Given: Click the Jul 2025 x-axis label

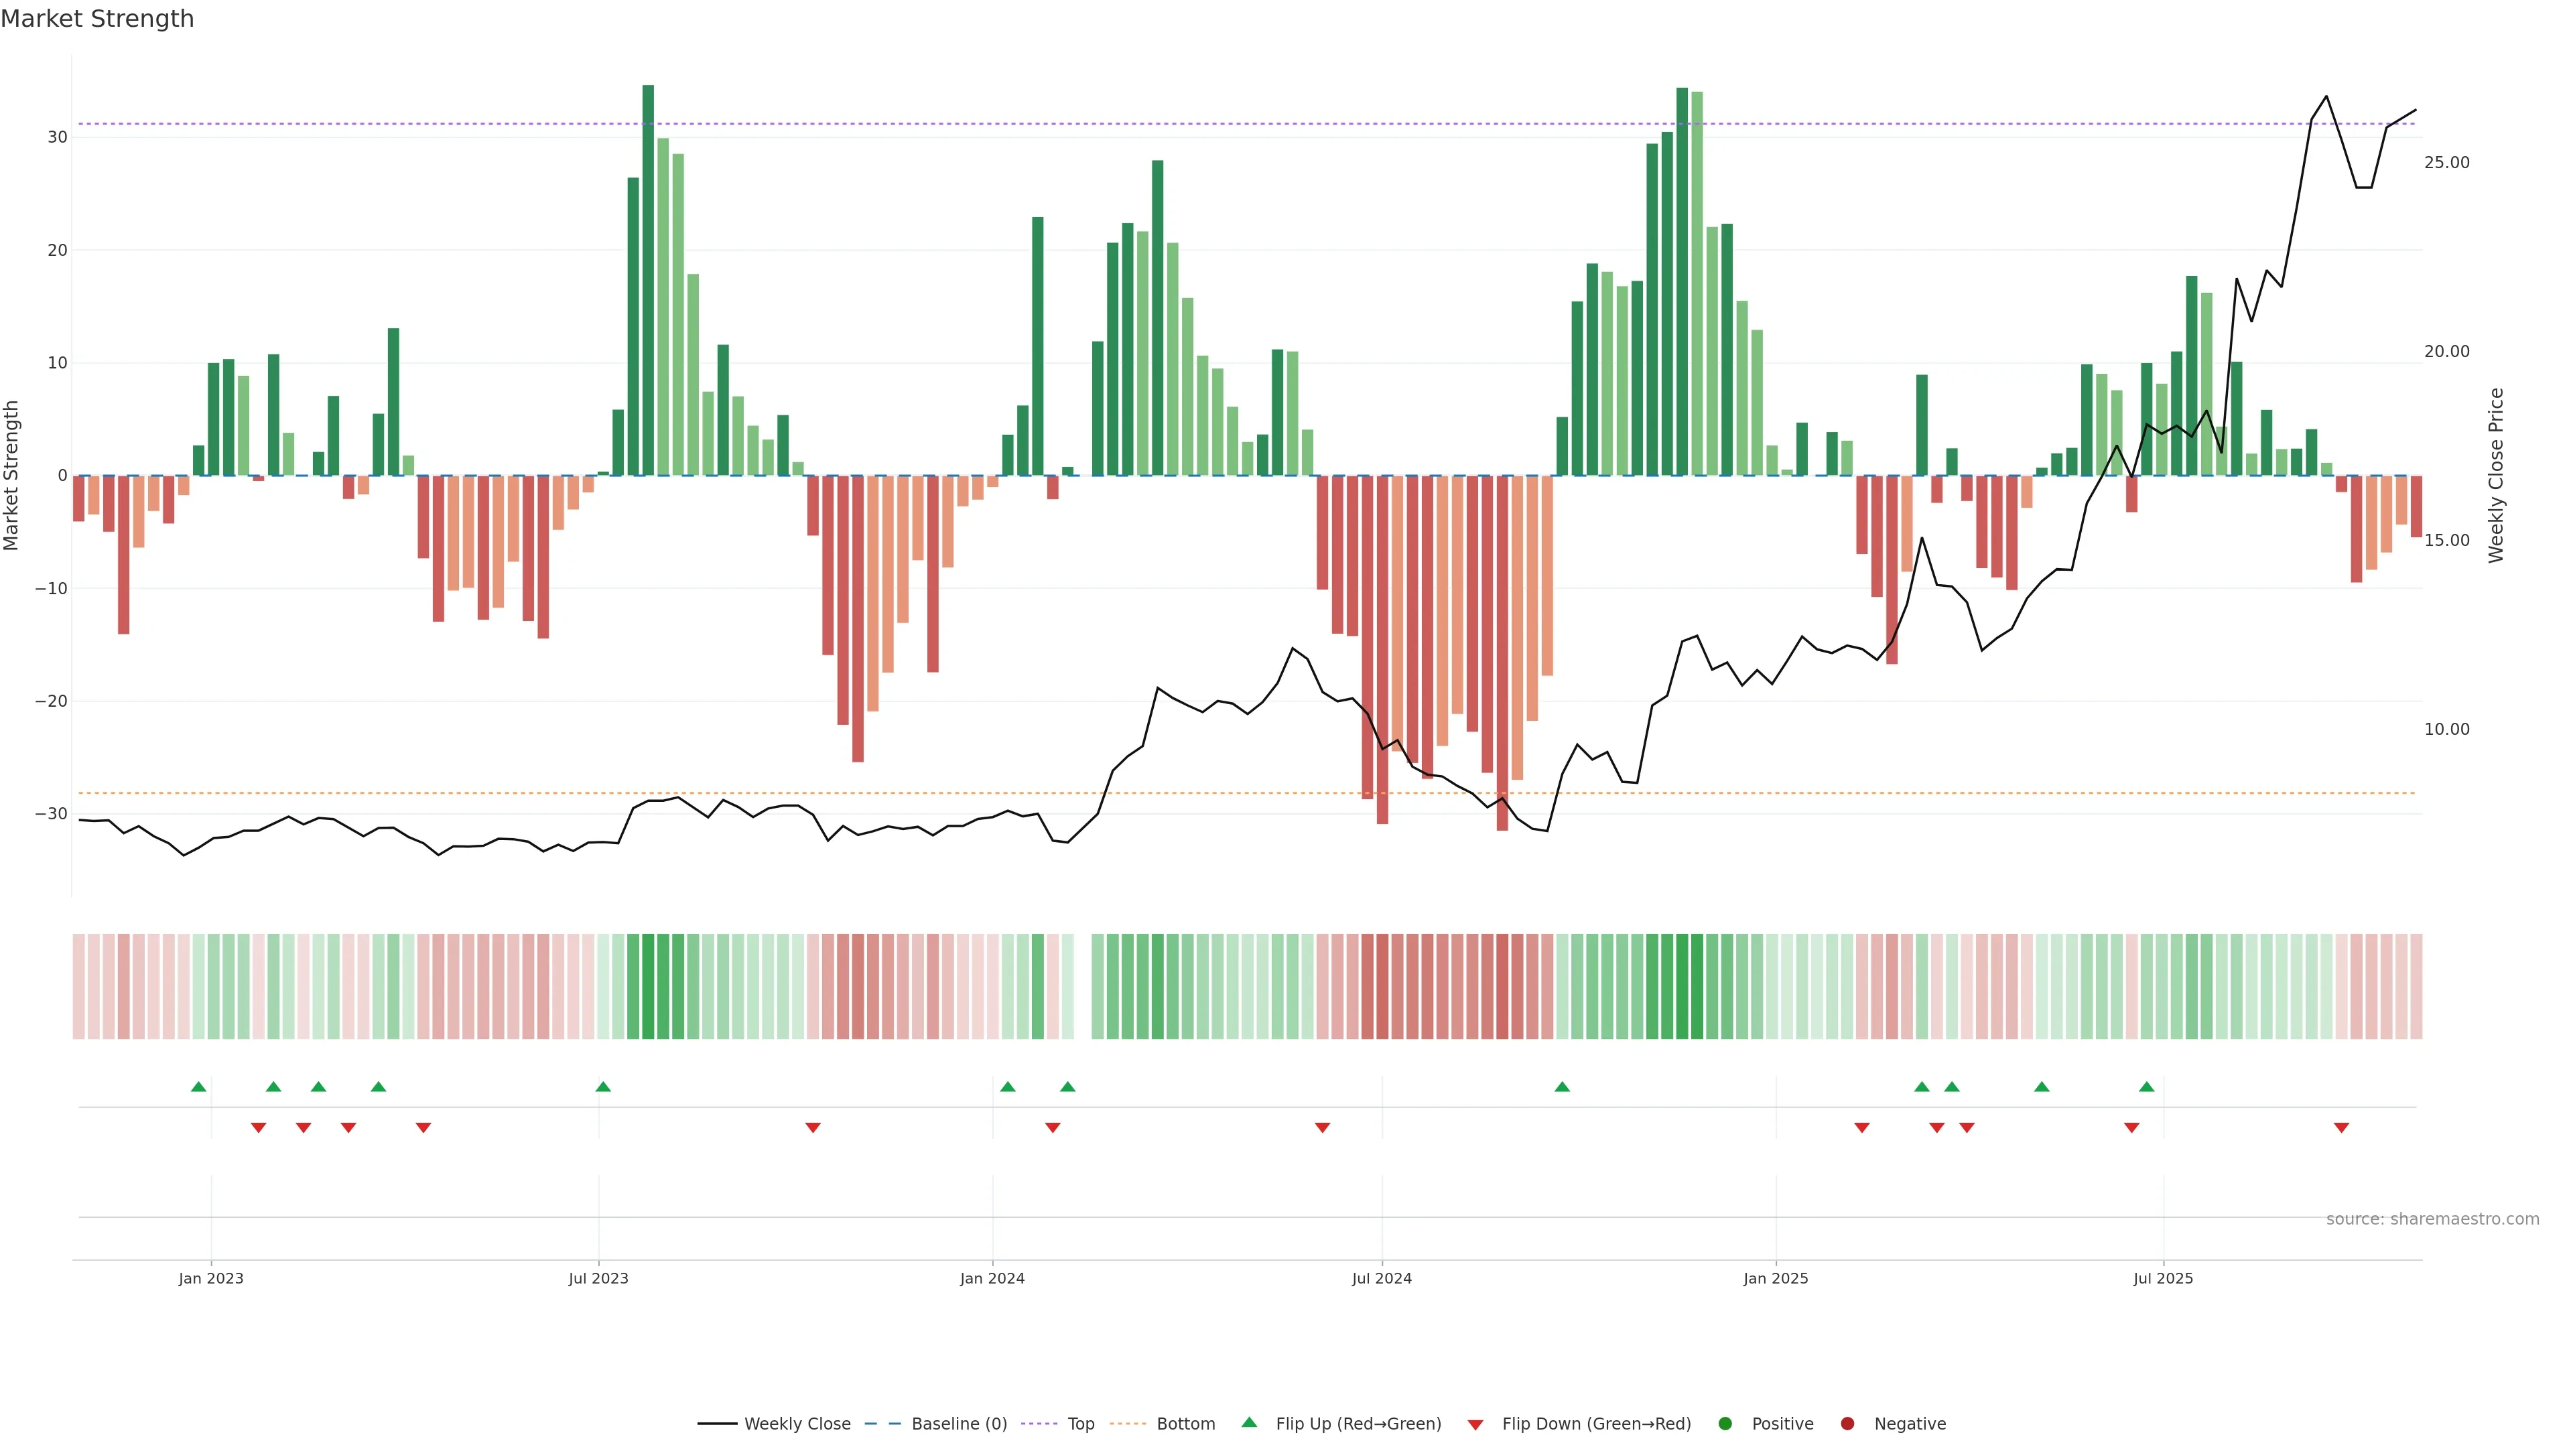Looking at the screenshot, I should (2162, 1278).
